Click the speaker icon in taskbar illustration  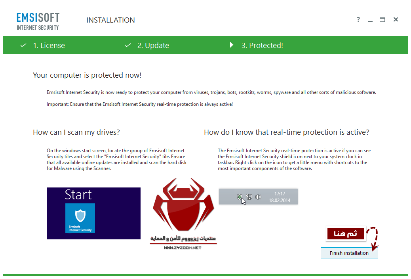(258, 197)
